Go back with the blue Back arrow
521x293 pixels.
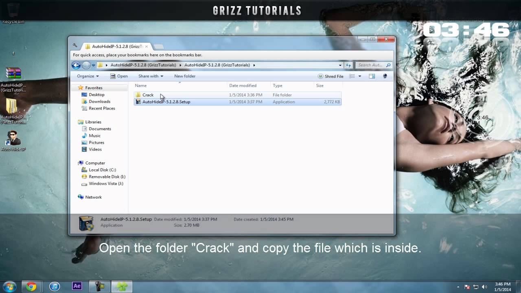tap(76, 65)
